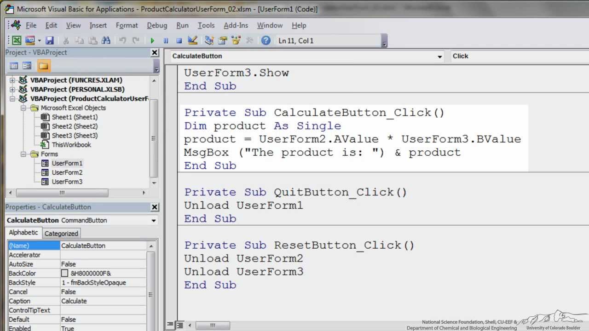Open the Help menu

coord(299,25)
